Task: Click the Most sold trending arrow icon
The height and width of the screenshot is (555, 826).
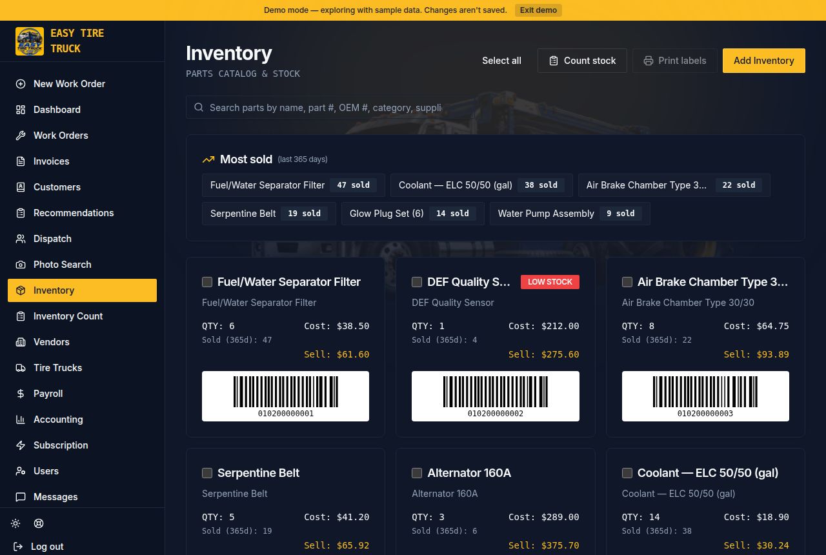Action: coord(208,159)
